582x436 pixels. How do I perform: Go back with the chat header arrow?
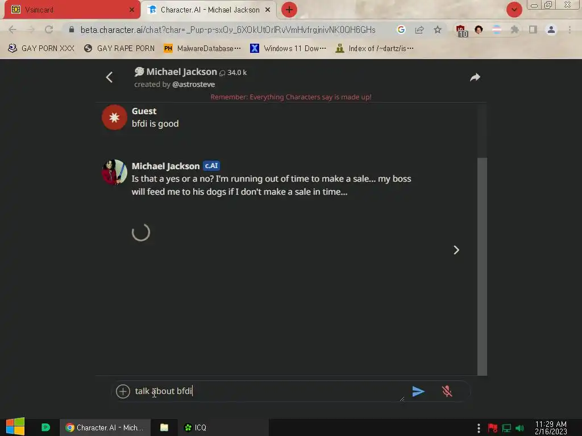[109, 77]
